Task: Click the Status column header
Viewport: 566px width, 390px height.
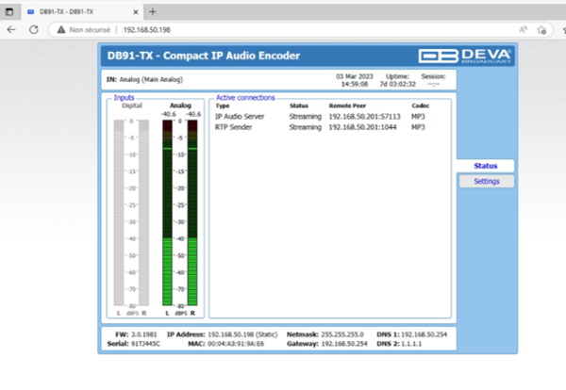Action: [298, 106]
